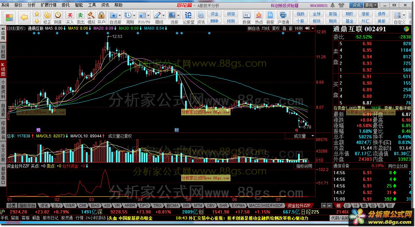Open the 委托 dropdown in title bar
The width and height of the screenshot is (415, 227).
point(371,5)
